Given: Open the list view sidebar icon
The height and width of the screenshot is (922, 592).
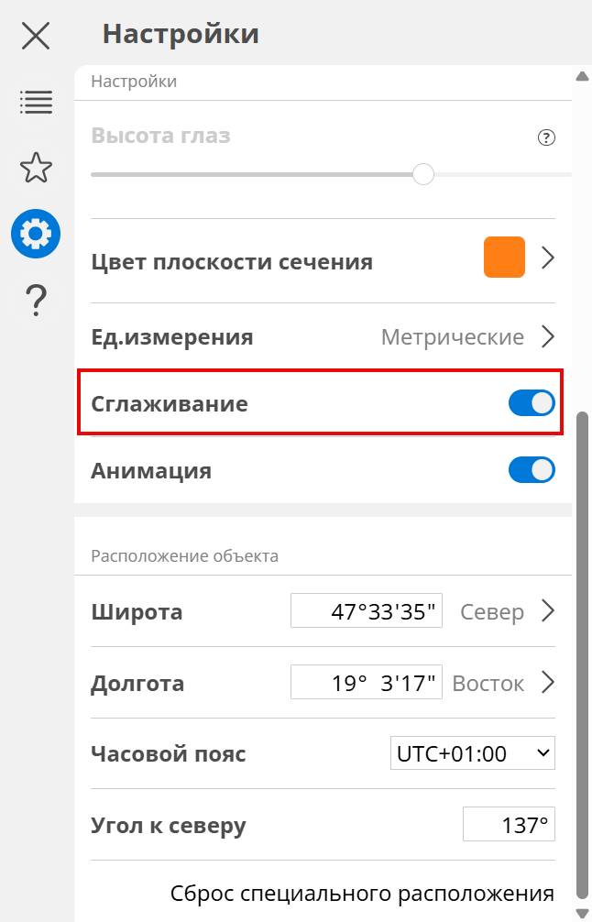Looking at the screenshot, I should (x=36, y=102).
